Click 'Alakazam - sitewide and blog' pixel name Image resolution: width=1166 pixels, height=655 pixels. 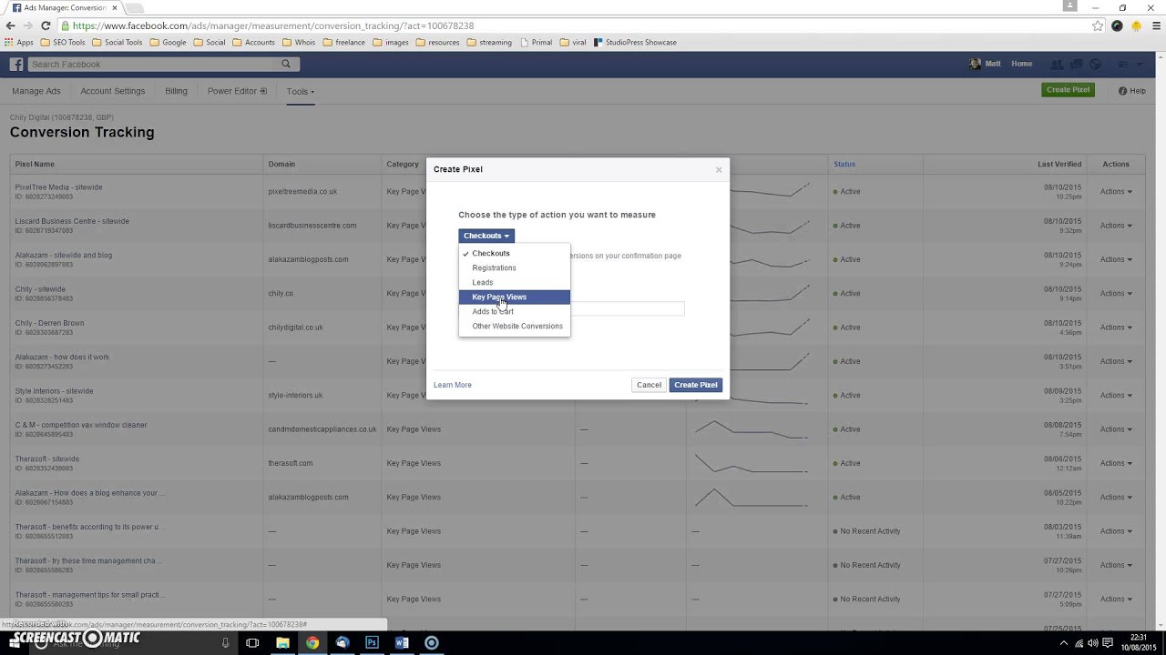(64, 256)
